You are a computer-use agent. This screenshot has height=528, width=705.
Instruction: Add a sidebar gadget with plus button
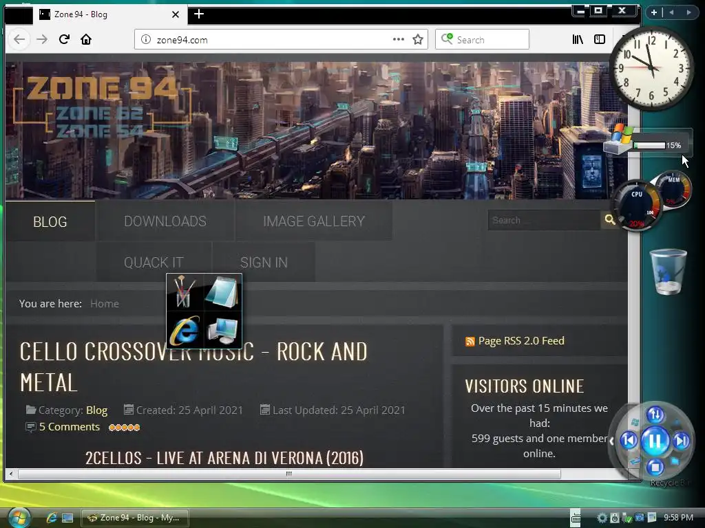pos(654,12)
